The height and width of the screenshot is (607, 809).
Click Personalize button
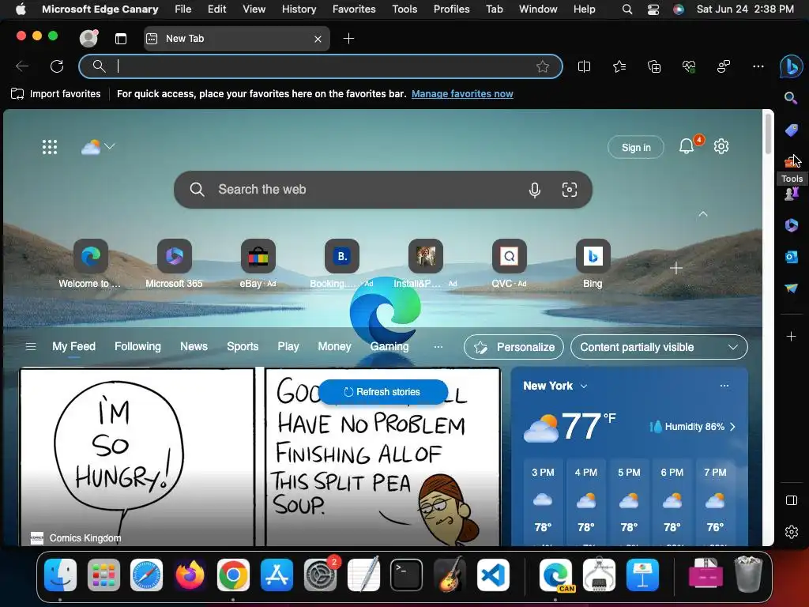tap(514, 348)
